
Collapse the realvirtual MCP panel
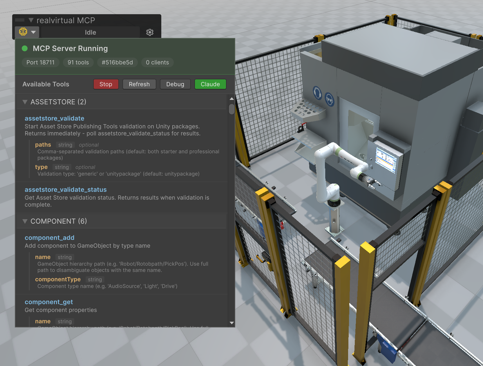(x=31, y=20)
